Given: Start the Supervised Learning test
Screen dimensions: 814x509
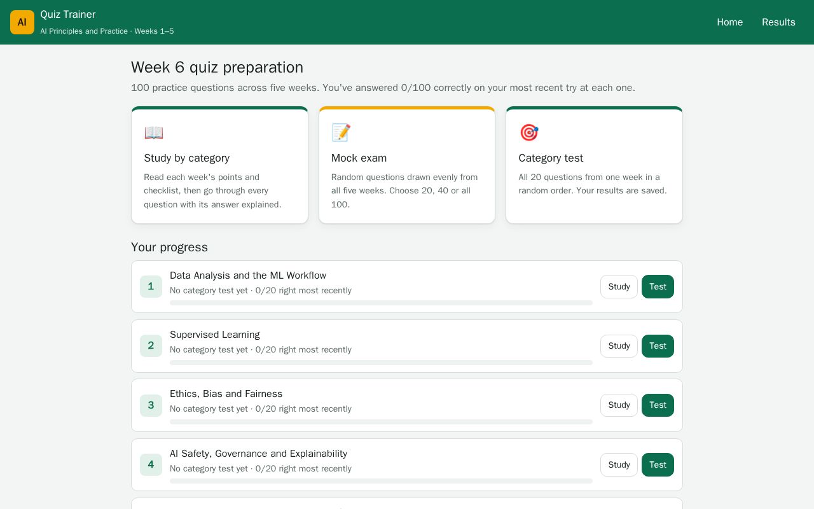Looking at the screenshot, I should [x=658, y=346].
